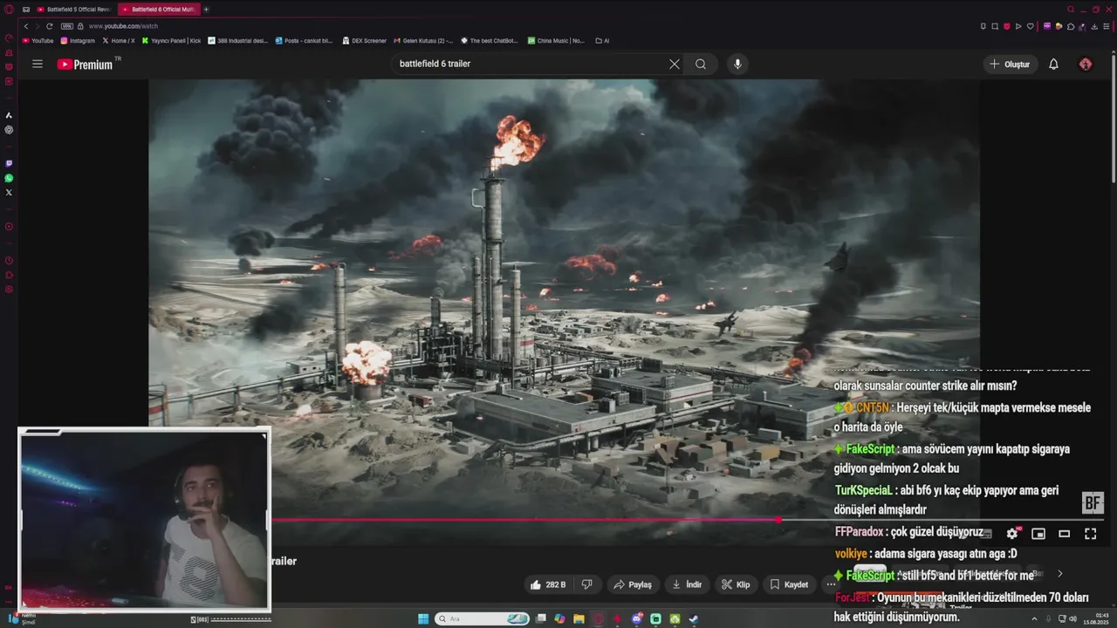
Task: Open the Home / X bookmark
Action: [118, 40]
